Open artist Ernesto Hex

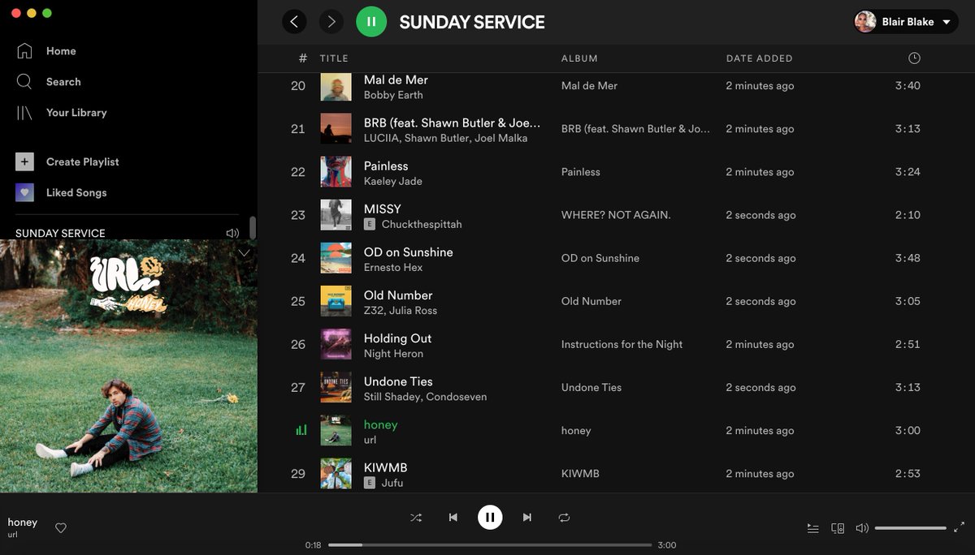coord(393,267)
